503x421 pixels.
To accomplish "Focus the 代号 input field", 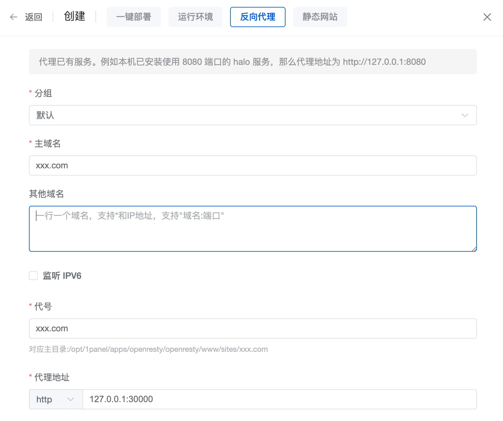I will tap(253, 328).
